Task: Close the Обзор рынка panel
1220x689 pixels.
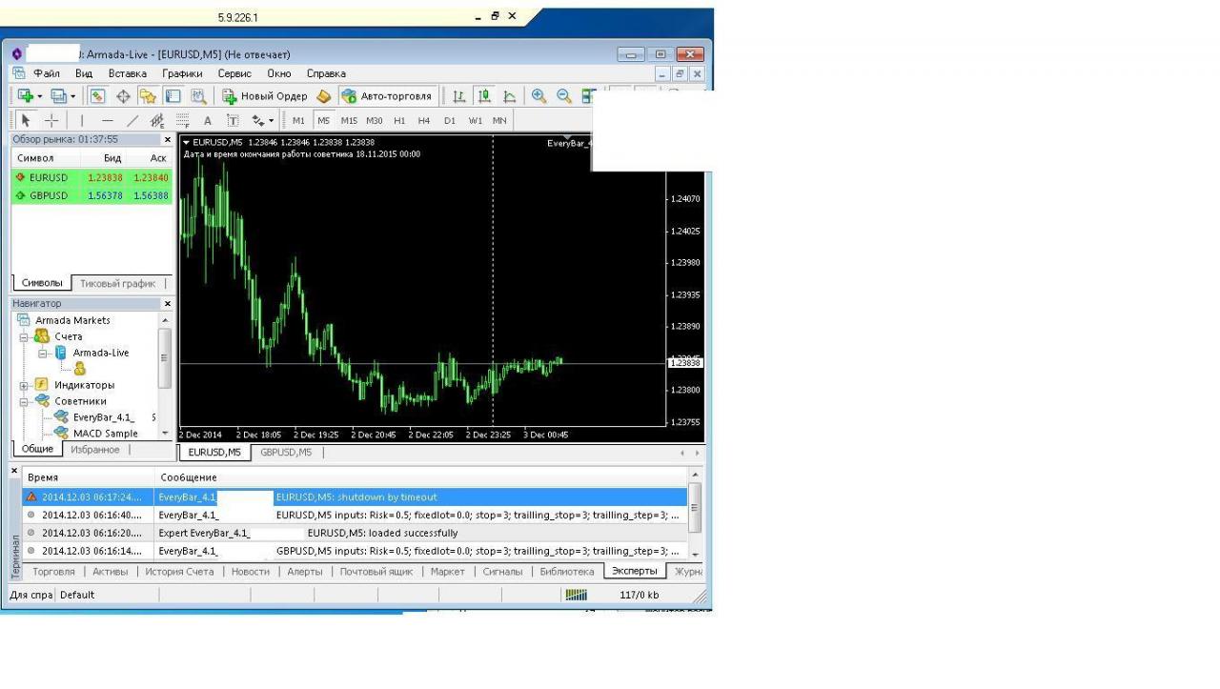Action: [168, 140]
